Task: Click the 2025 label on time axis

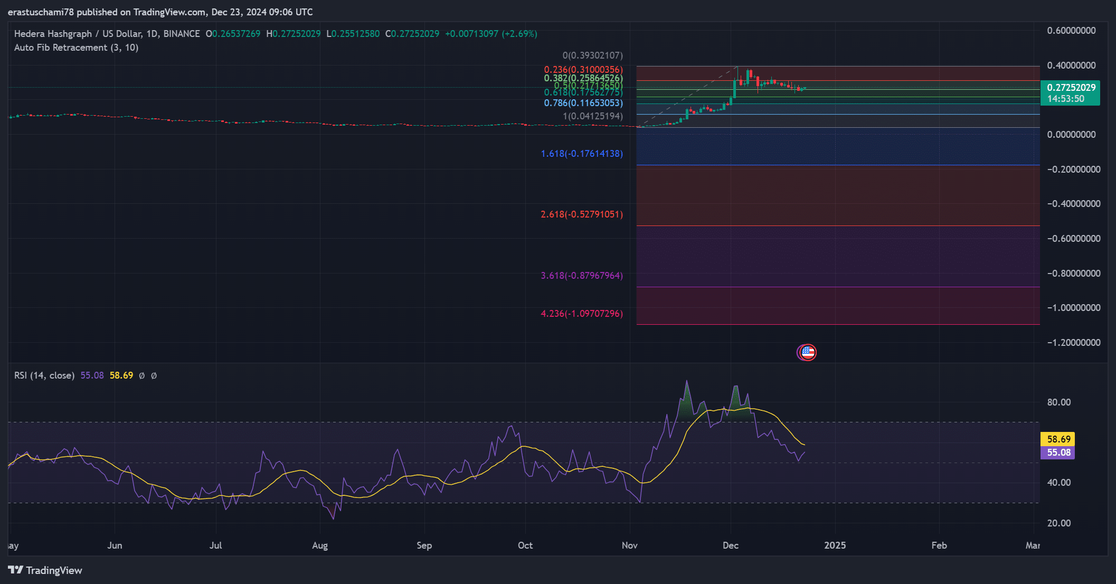Action: 835,545
